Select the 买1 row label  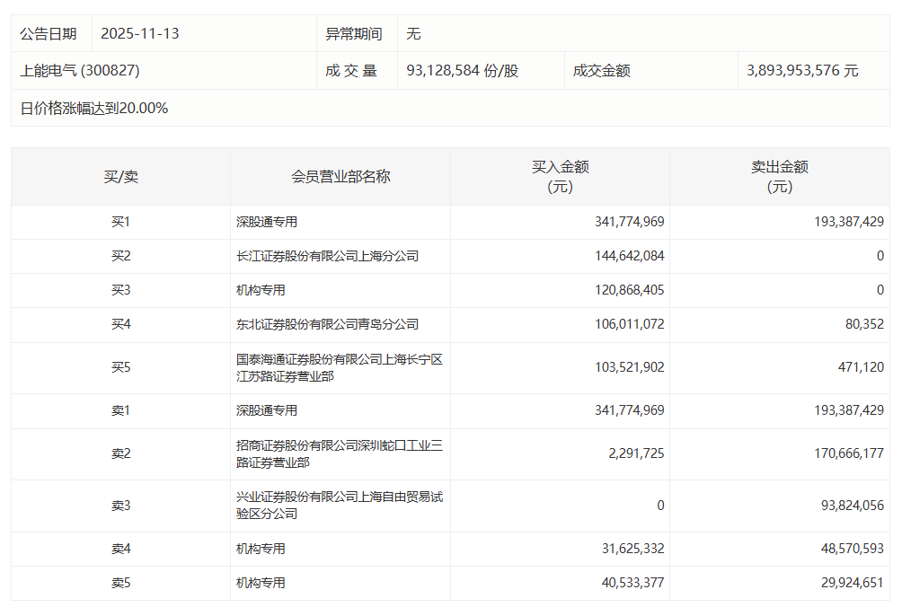coord(120,222)
